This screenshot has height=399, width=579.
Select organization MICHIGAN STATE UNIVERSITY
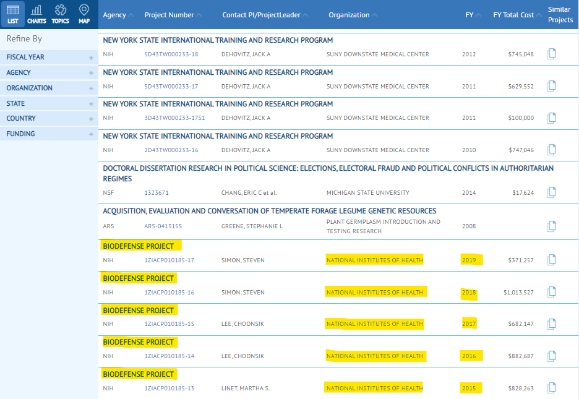(x=368, y=192)
